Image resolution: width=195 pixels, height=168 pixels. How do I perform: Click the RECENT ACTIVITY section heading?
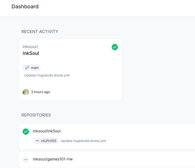(x=40, y=32)
